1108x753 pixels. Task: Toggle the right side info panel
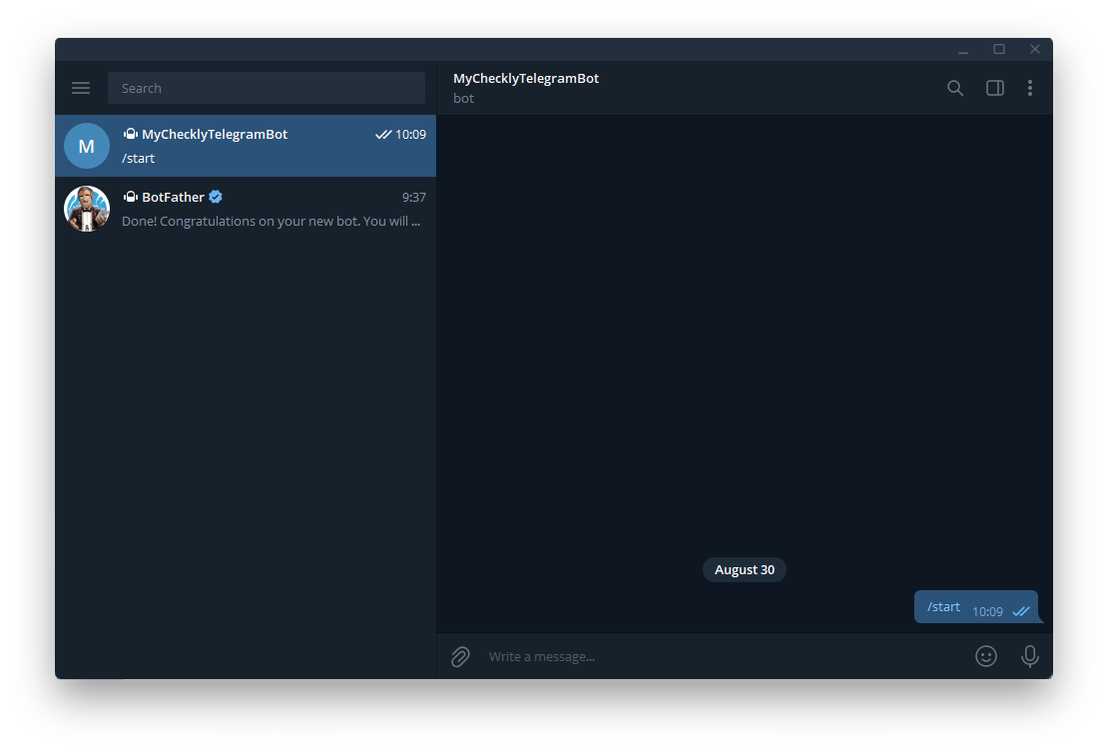(x=994, y=88)
